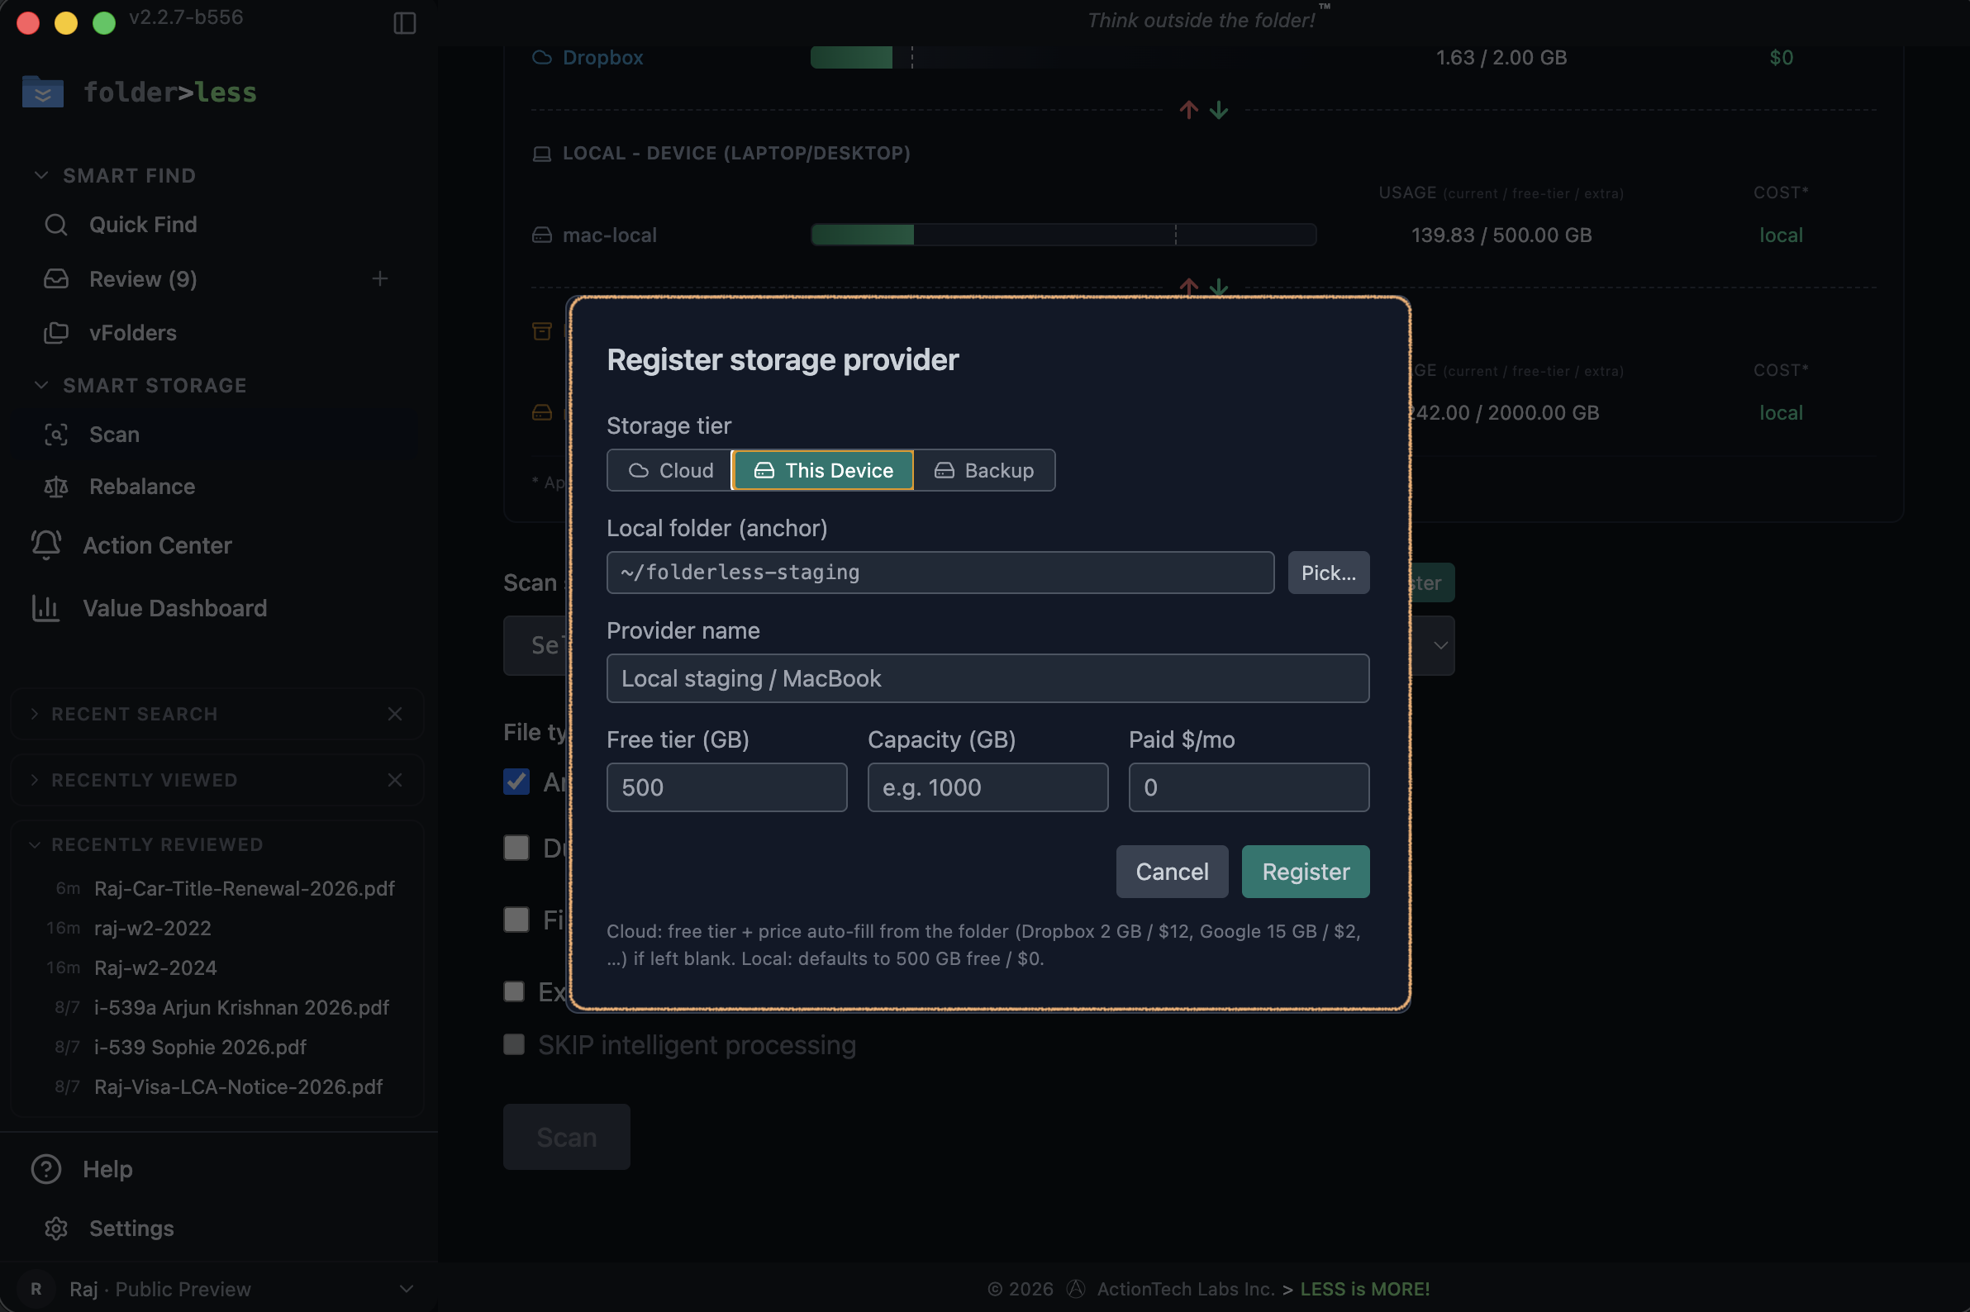The image size is (1970, 1312).
Task: Toggle SKIP intelligent processing checkbox
Action: coord(514,1044)
